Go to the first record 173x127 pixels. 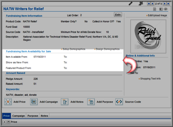click(x=149, y=4)
